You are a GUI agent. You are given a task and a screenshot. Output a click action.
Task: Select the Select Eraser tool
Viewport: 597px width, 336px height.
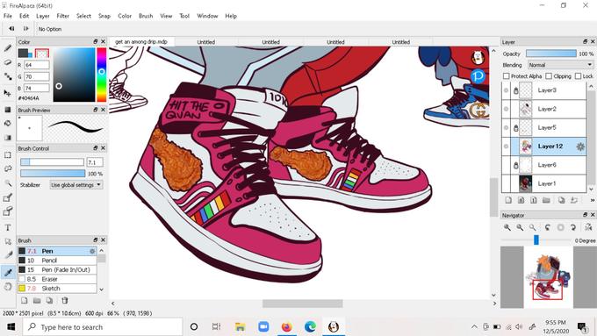click(x=8, y=211)
